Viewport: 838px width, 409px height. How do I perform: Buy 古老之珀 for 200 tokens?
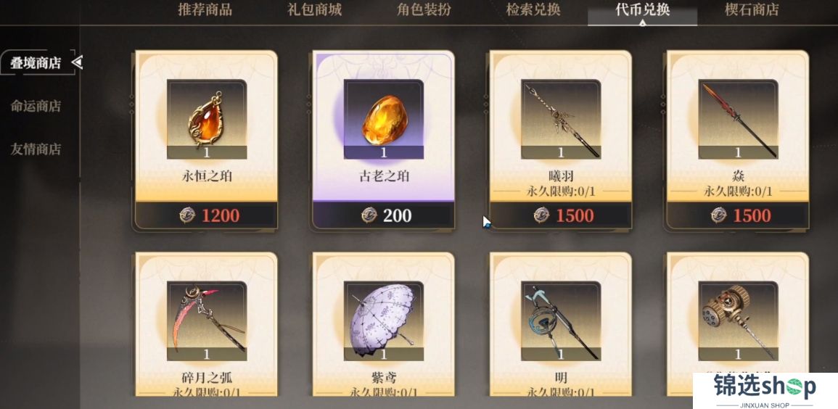tap(383, 215)
